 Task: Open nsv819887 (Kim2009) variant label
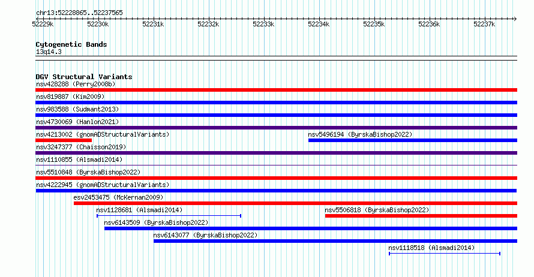pyautogui.click(x=70, y=97)
